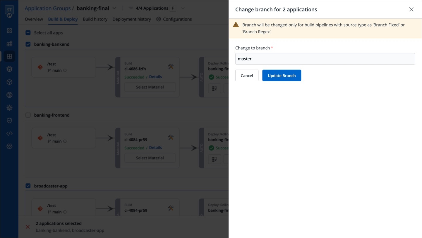The height and width of the screenshot is (238, 422).
Task: Expand the chevron next to filter badge
Action: click(x=183, y=8)
